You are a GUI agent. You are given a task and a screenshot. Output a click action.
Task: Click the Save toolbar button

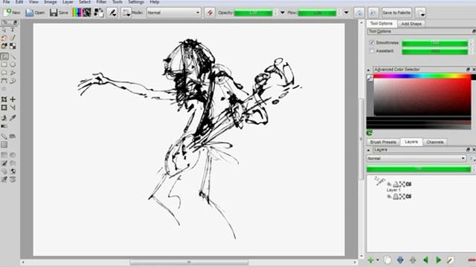coord(59,13)
